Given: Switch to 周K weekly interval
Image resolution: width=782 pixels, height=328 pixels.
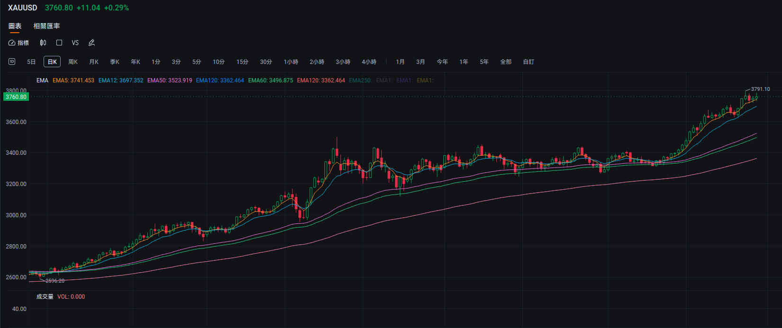Looking at the screenshot, I should (73, 62).
